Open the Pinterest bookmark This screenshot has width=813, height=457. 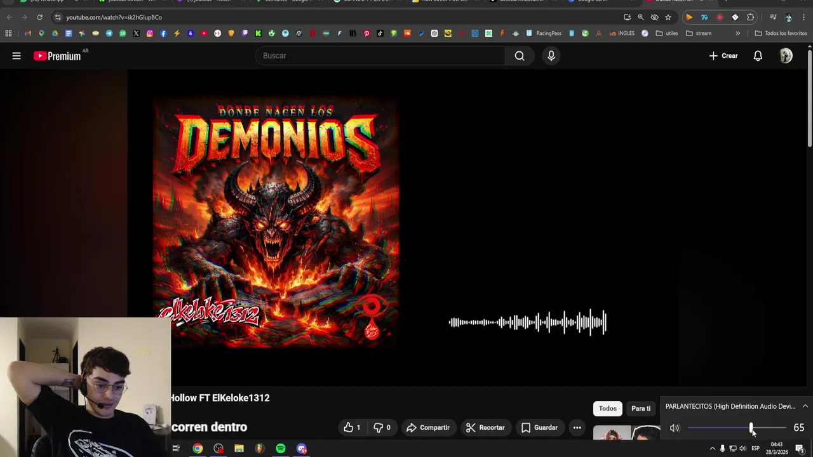point(366,33)
